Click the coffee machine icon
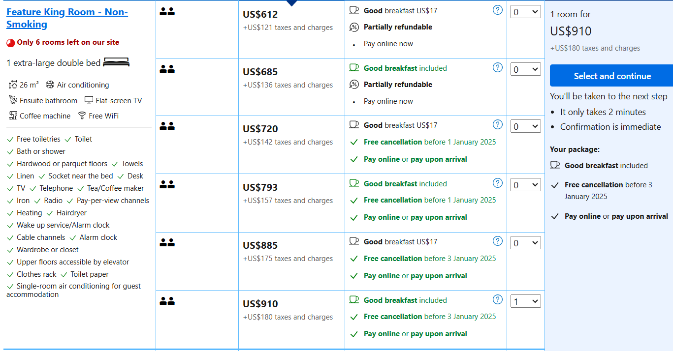 pyautogui.click(x=13, y=116)
